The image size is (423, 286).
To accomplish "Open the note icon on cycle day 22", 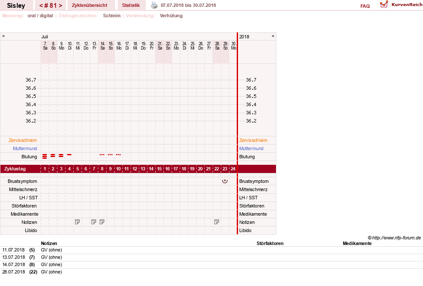I will (x=216, y=222).
